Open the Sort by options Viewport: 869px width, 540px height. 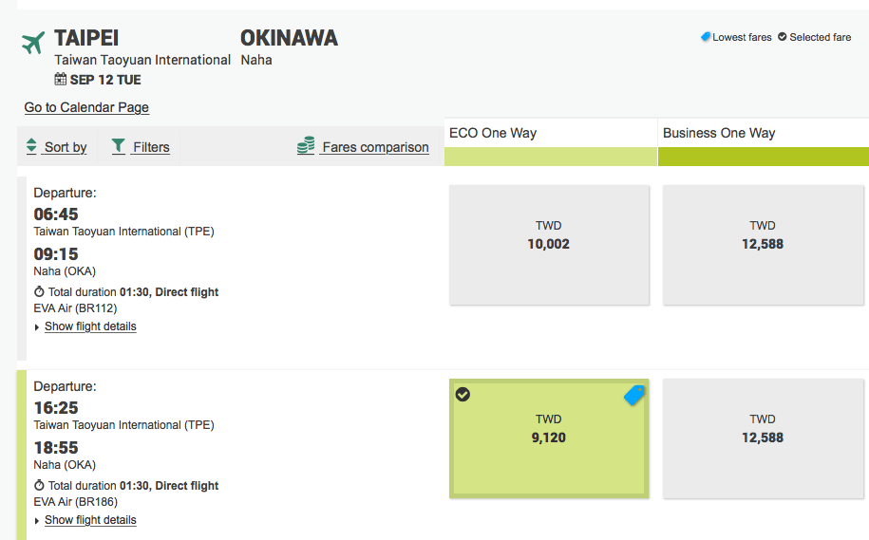(66, 147)
